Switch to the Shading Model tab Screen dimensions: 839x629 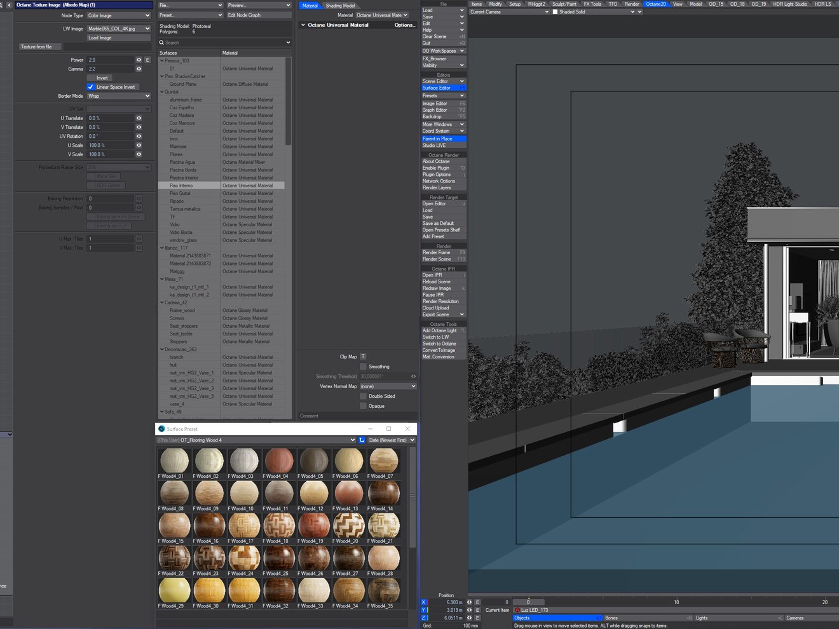pyautogui.click(x=340, y=6)
